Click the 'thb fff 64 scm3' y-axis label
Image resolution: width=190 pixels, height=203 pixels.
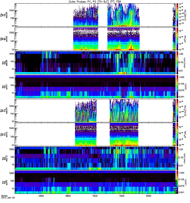pyautogui.click(x=4, y=39)
